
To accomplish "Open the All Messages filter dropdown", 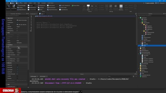I will coord(34,76).
